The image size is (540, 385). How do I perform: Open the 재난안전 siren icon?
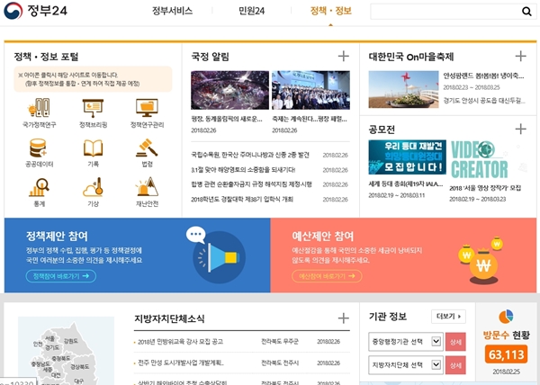point(147,187)
